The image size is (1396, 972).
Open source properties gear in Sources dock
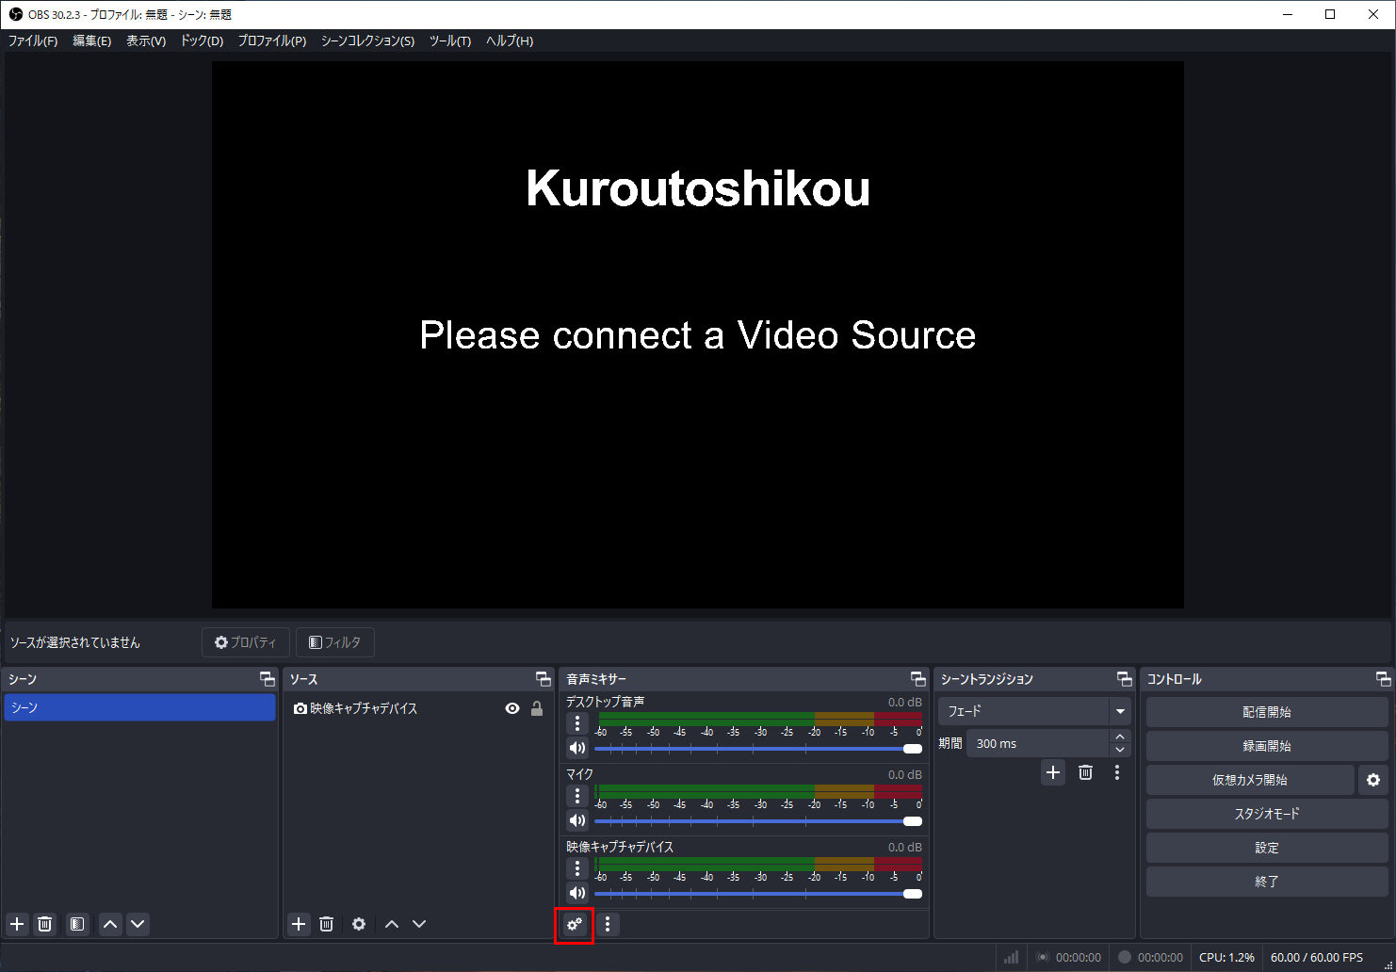359,924
